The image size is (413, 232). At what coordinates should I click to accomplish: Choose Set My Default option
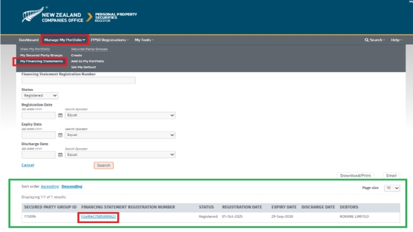pos(83,67)
